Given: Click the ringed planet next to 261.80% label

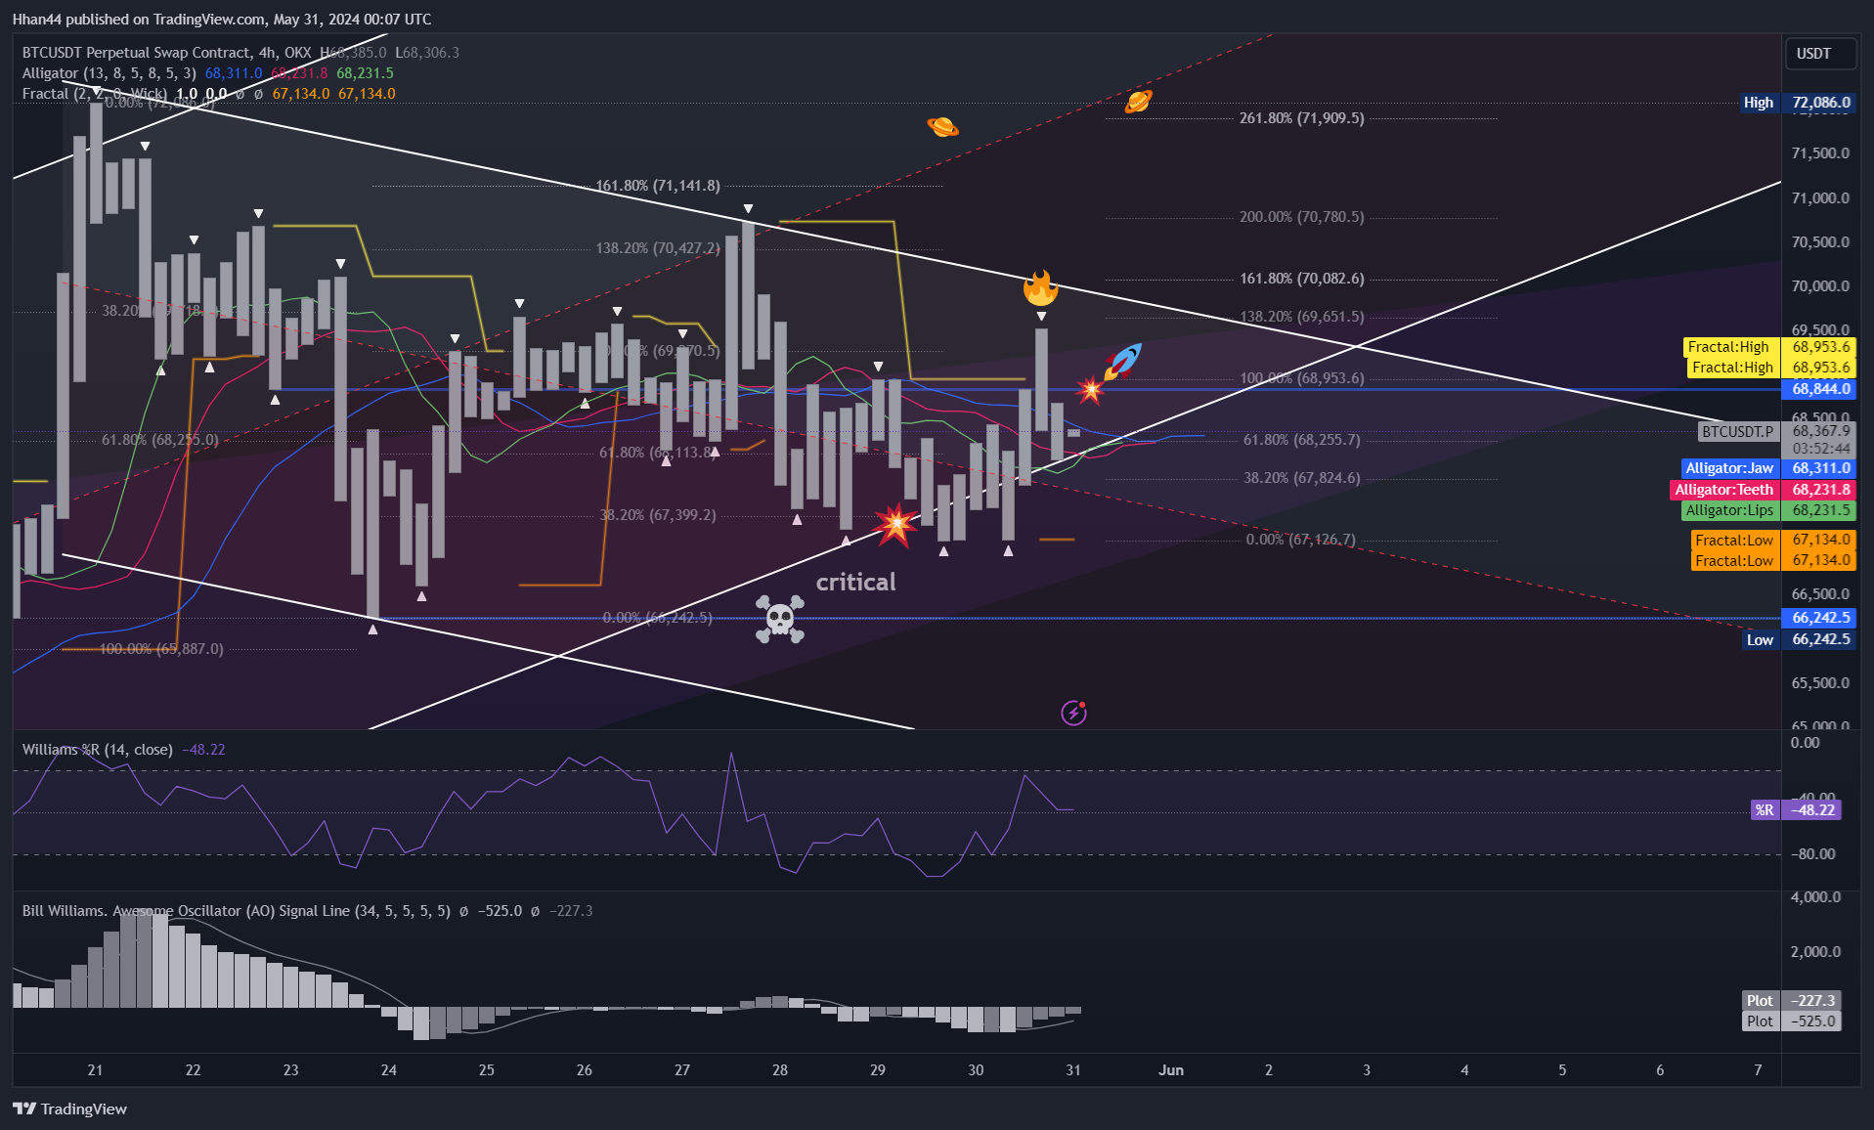Looking at the screenshot, I should click(1138, 101).
